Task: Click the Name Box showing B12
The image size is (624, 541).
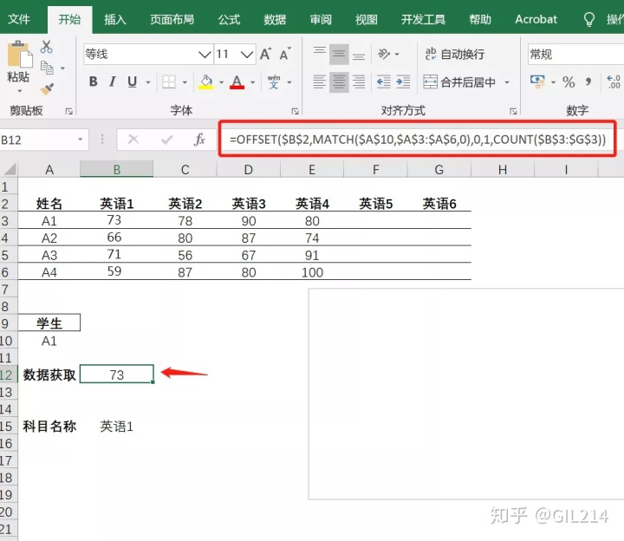Action: tap(38, 140)
